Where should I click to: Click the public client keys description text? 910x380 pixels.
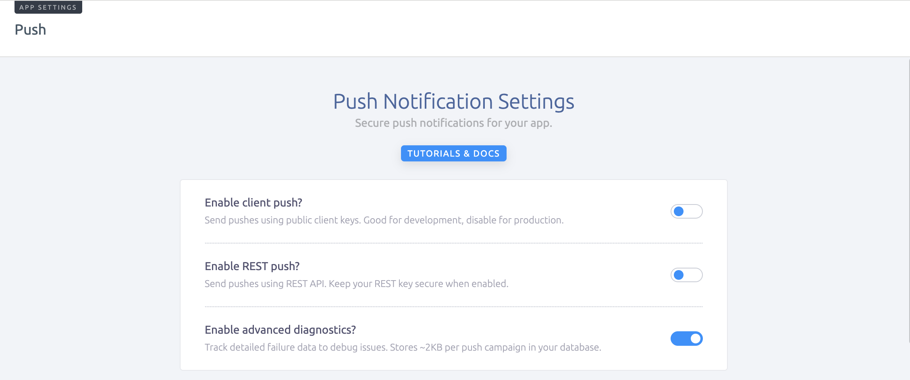pos(384,220)
